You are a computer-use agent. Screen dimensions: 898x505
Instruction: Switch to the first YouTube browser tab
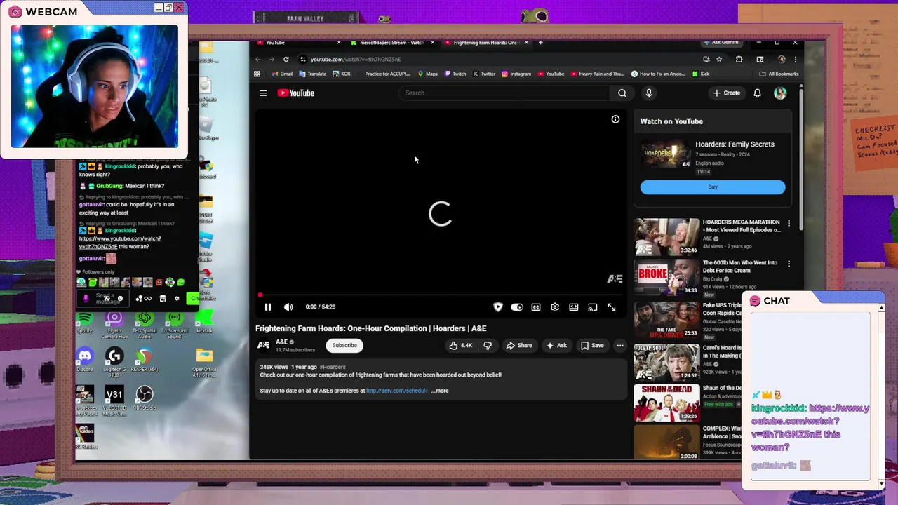(x=298, y=43)
